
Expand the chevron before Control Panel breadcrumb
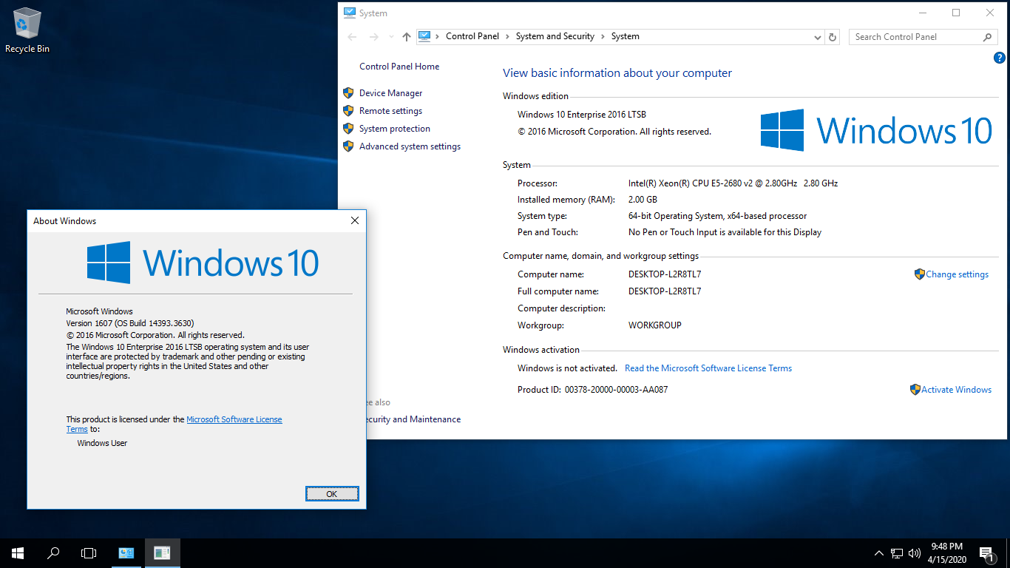pos(438,36)
